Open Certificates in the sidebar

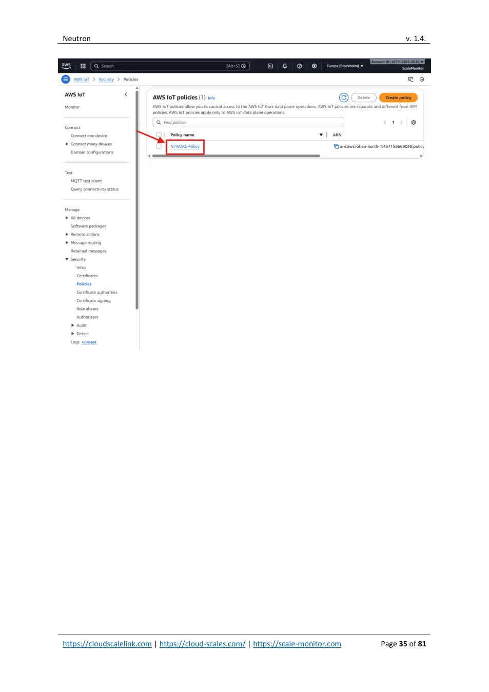point(87,276)
